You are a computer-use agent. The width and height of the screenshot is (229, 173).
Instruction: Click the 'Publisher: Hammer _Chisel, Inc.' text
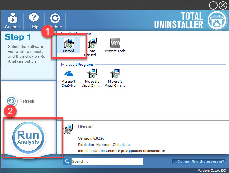[105, 145]
